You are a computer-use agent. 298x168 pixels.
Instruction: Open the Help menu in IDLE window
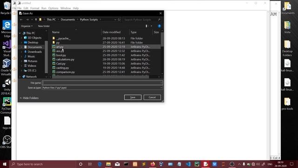(75, 8)
